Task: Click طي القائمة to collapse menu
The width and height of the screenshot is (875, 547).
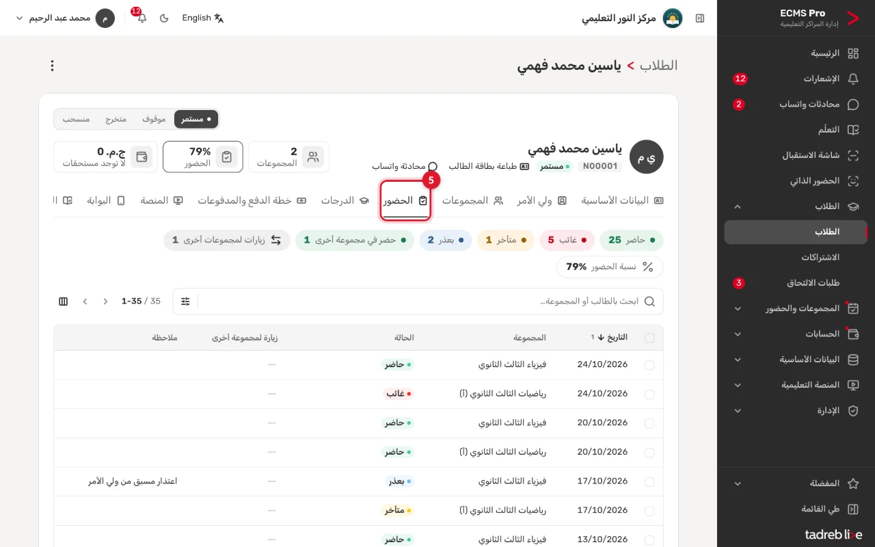Action: tap(796, 509)
